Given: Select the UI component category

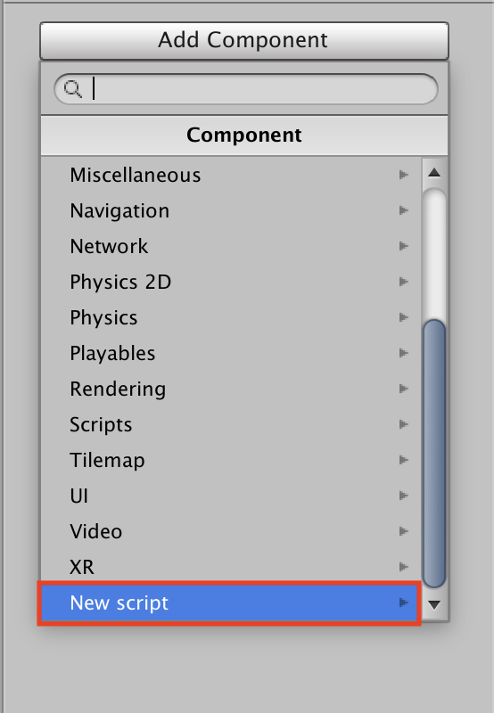Looking at the screenshot, I should [x=231, y=496].
